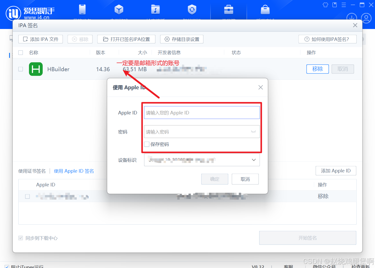Open the shopping bag toolbar icon
Screen dimensions: 375x268
coord(265,10)
